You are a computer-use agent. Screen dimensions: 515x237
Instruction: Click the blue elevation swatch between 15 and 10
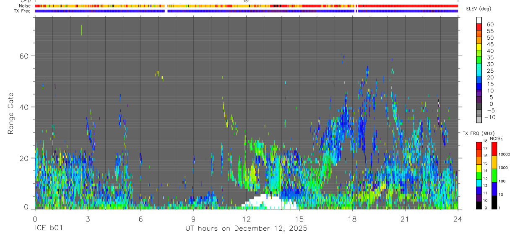[479, 87]
